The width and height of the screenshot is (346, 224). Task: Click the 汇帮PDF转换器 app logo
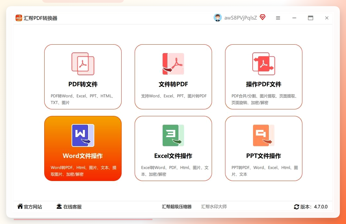[x=19, y=18]
